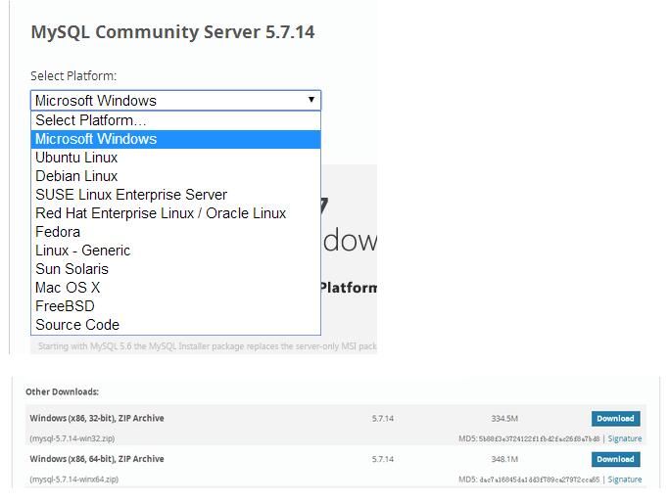670x503 pixels.
Task: Click the Windows (x86, 32-bit) ZIP Archive title
Action: (97, 419)
